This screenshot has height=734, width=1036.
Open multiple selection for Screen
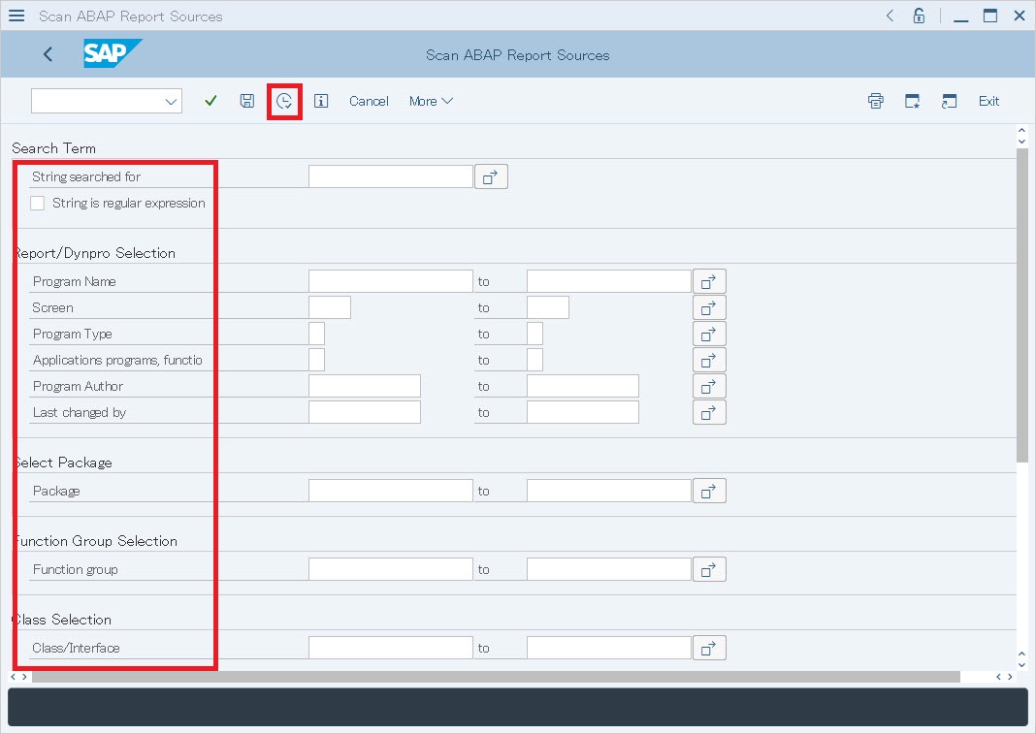click(x=709, y=308)
